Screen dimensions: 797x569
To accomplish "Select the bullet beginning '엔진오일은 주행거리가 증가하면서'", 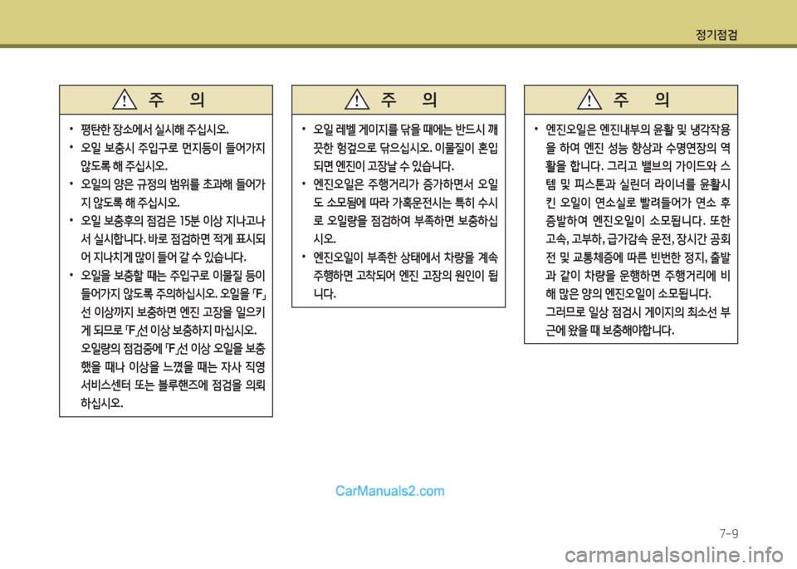I will pyautogui.click(x=400, y=212).
